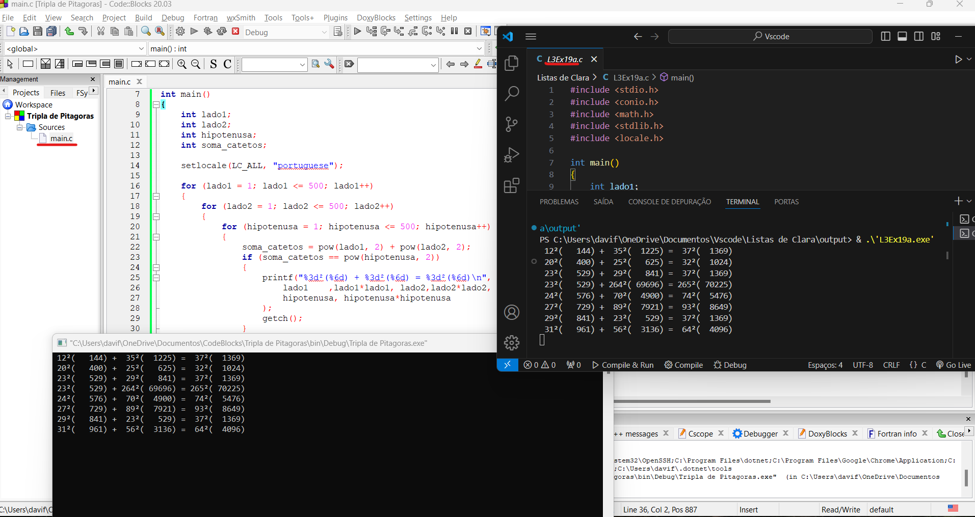Close the L3Ex19a.c editor tab
The height and width of the screenshot is (517, 975).
[594, 60]
